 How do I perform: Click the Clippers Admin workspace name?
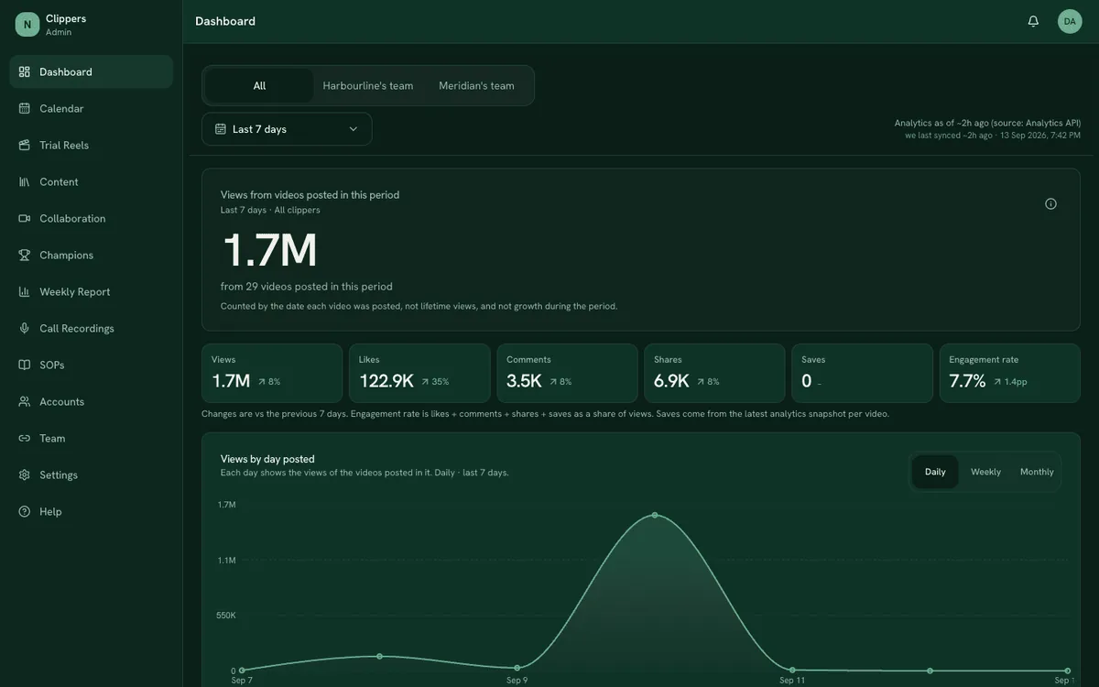66,25
